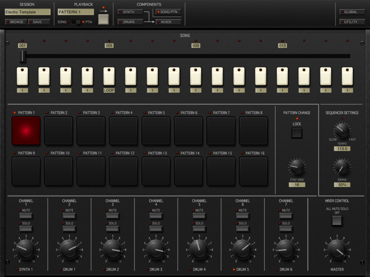This screenshot has height=277, width=370.
Task: Open the Utility menu button
Action: [x=353, y=22]
